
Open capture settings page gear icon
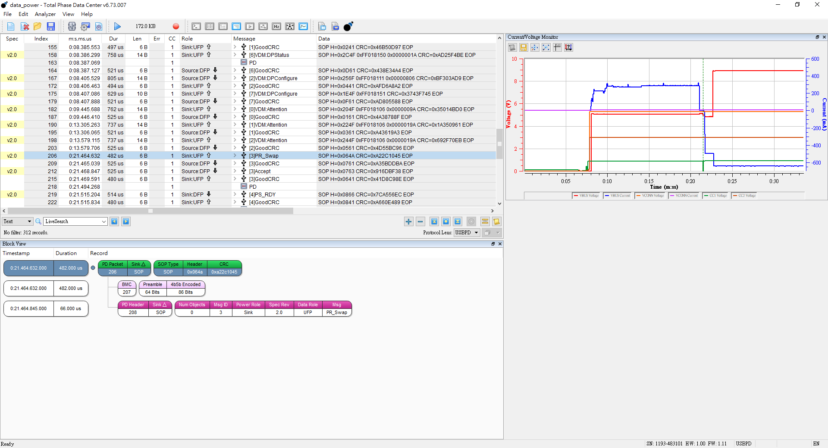tap(99, 27)
